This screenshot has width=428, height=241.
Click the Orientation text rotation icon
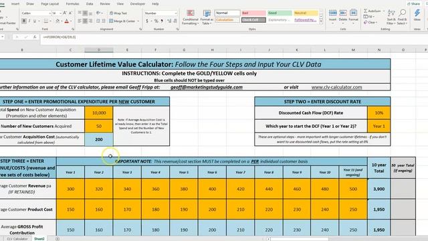point(98,13)
